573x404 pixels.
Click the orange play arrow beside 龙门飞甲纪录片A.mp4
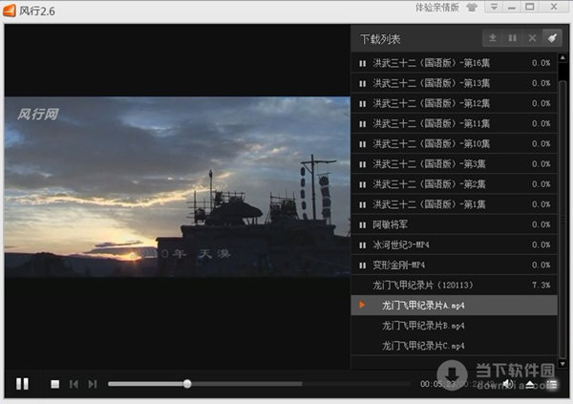click(x=362, y=305)
